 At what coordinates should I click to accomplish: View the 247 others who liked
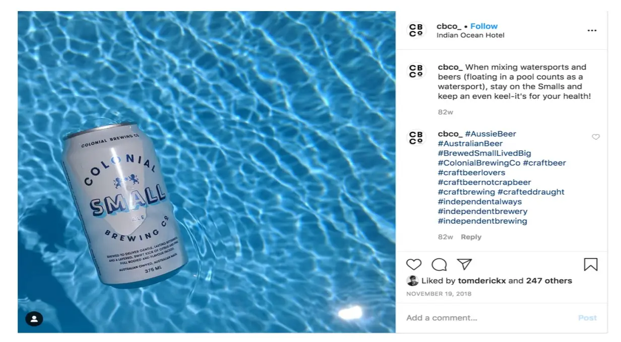[549, 281]
